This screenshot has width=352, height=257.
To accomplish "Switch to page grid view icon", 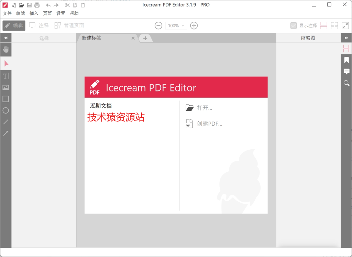I will click(x=334, y=25).
